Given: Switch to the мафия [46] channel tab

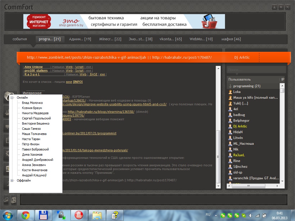Looking at the screenshot, I should click(231, 39).
